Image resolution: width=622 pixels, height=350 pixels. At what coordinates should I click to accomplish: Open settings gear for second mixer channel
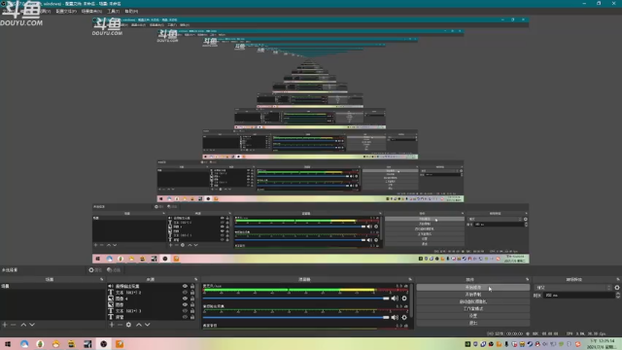point(404,317)
